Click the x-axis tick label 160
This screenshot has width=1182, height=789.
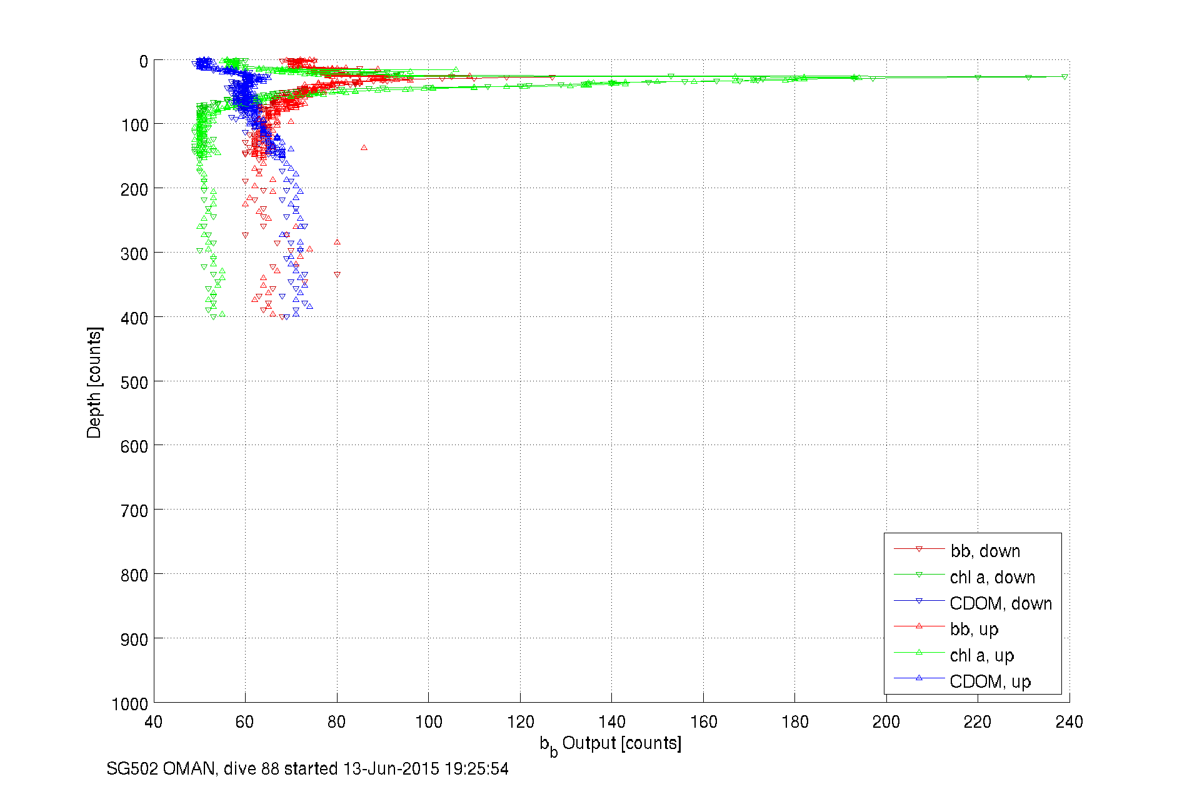tap(703, 722)
